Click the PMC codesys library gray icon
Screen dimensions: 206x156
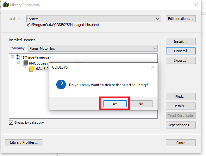point(25,63)
